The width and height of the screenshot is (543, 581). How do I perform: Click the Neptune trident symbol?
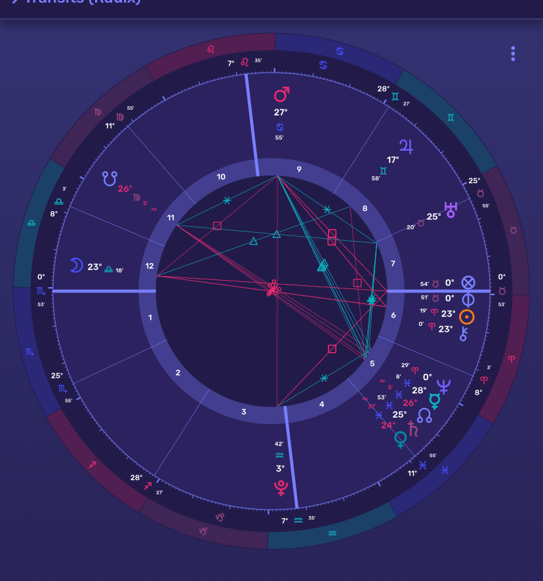pyautogui.click(x=444, y=386)
